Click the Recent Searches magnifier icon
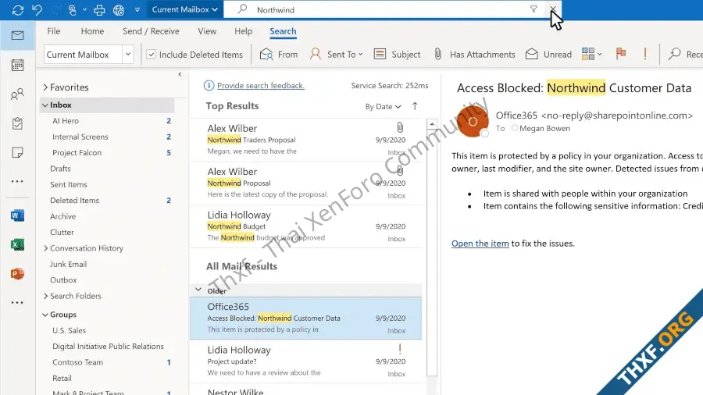Image resolution: width=703 pixels, height=395 pixels. click(674, 54)
